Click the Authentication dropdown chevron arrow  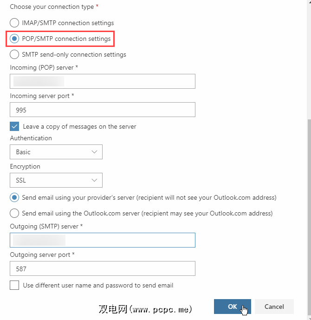pyautogui.click(x=94, y=152)
